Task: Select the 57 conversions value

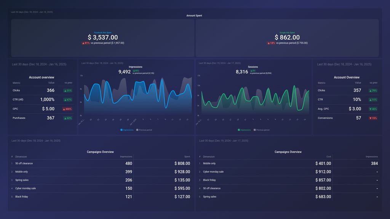Action: (358, 118)
